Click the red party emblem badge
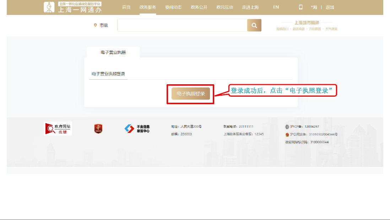The width and height of the screenshot is (390, 220). pos(98,129)
